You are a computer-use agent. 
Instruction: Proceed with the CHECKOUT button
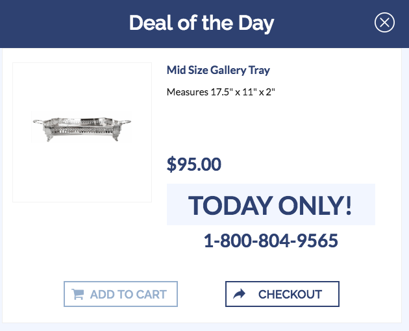pyautogui.click(x=282, y=294)
